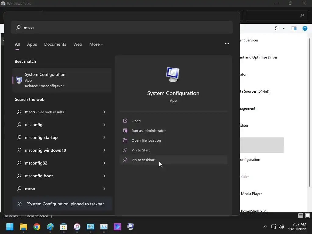The image size is (312, 234).
Task: Select the 'msconfig windows 10' suggestion
Action: point(62,150)
